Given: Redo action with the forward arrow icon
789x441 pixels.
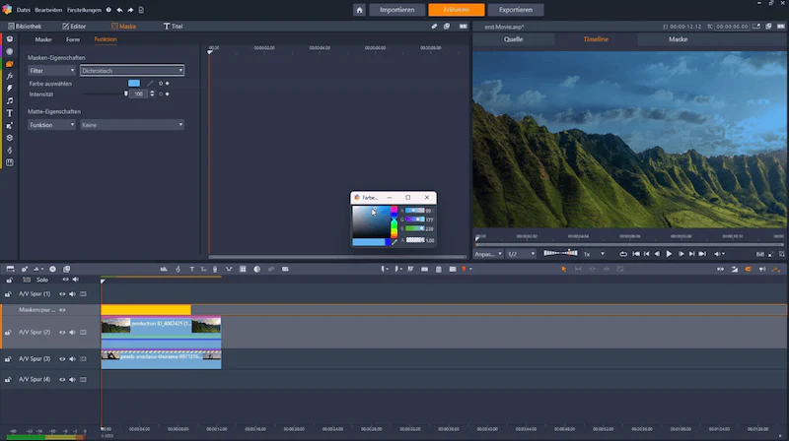Looking at the screenshot, I should pos(130,10).
